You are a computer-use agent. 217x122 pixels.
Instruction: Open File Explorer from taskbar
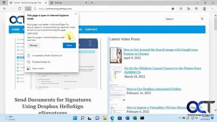coord(105,118)
